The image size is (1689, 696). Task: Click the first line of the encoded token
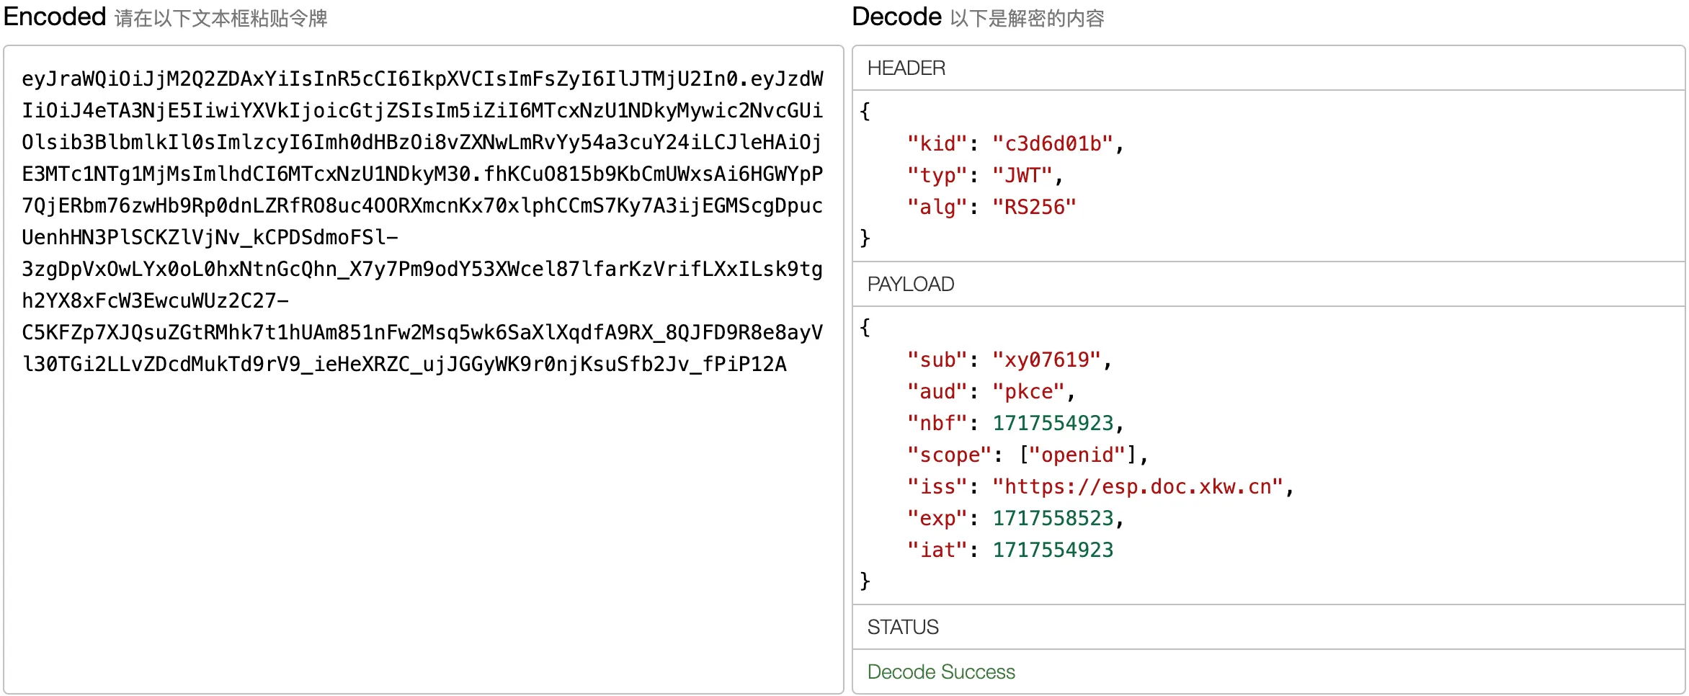coord(422,79)
